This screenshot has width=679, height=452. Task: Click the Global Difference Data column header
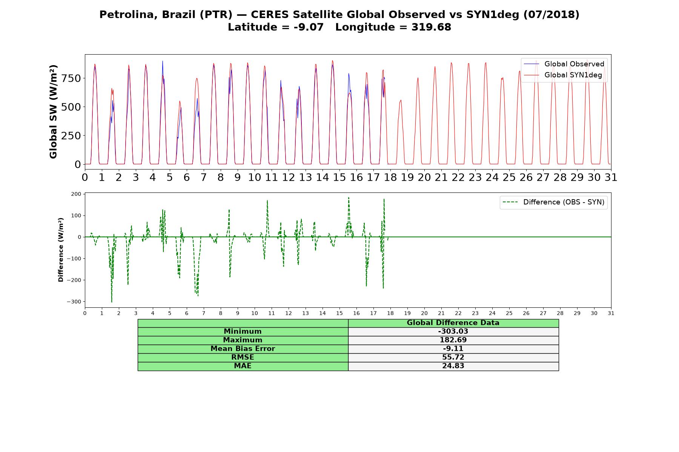(453, 323)
